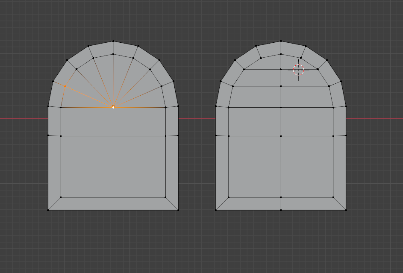Select the inner apex vertex of right mesh arch
This screenshot has height=273, width=403.
[281, 54]
